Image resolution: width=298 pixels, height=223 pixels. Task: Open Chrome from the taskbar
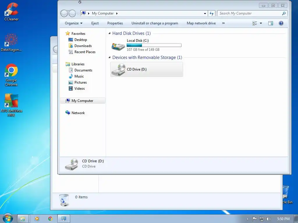(50, 219)
